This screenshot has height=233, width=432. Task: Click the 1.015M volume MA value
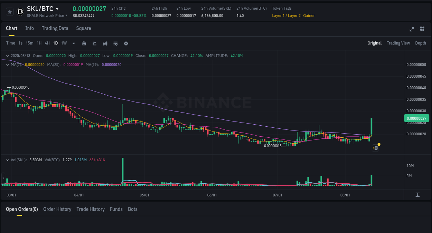coord(81,160)
